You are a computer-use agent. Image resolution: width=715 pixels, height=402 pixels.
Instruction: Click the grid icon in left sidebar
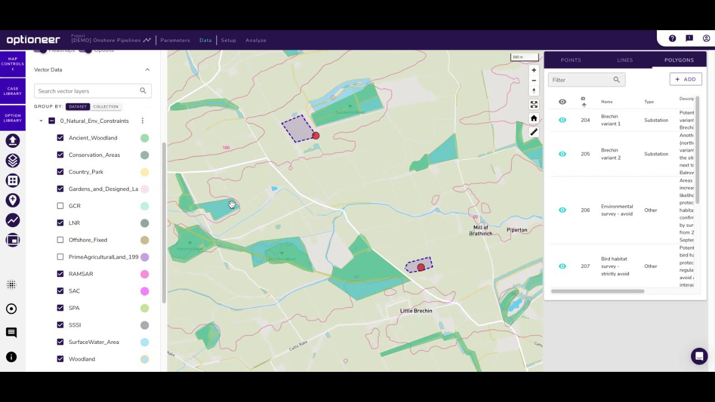click(x=13, y=180)
